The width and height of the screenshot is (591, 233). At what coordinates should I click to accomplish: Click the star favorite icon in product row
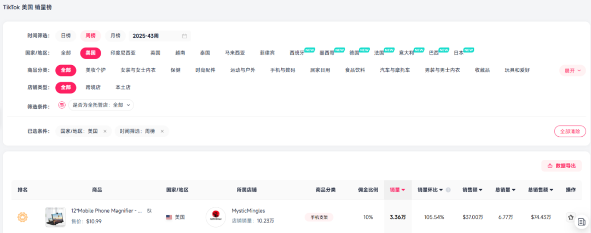571,217
